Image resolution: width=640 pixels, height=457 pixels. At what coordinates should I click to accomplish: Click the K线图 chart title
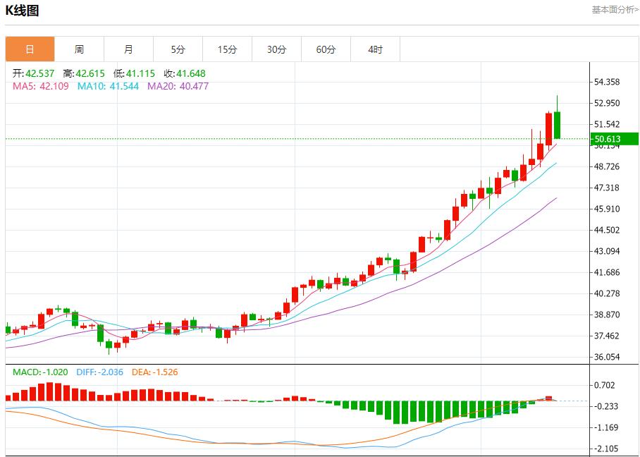(23, 11)
